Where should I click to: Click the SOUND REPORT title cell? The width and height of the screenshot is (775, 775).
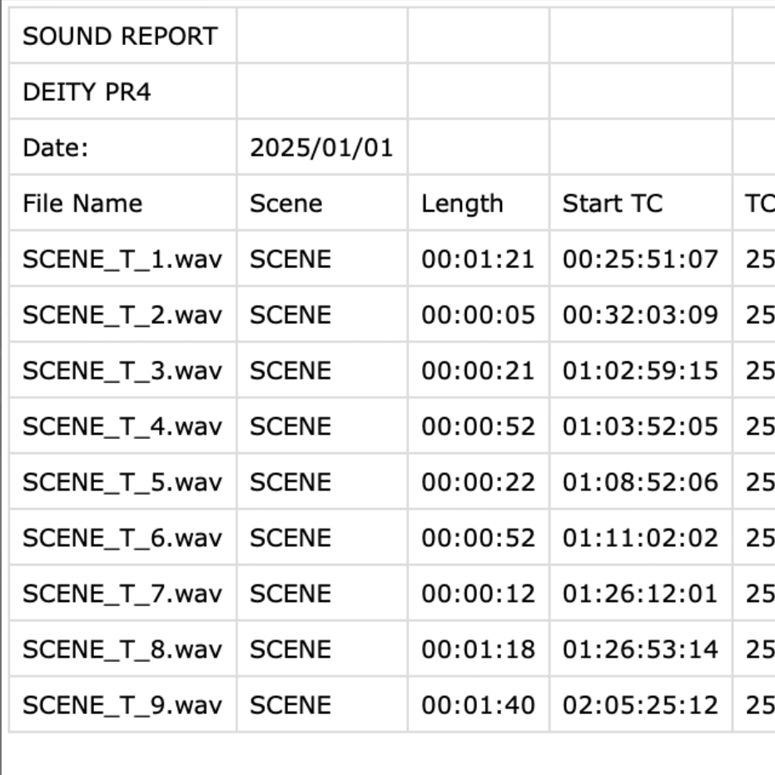(x=120, y=36)
